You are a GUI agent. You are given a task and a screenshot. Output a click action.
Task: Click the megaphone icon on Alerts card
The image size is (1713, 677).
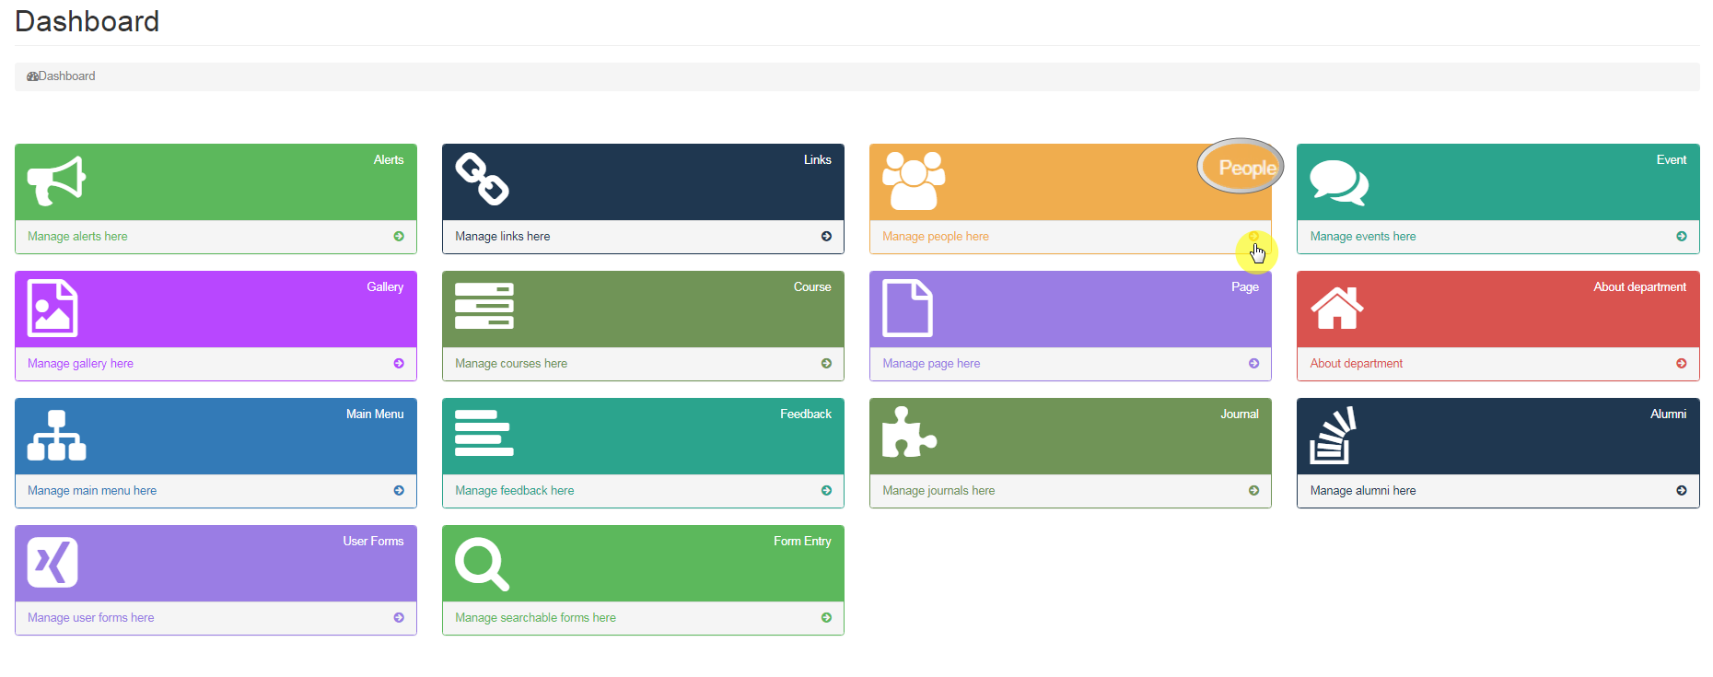(x=56, y=181)
